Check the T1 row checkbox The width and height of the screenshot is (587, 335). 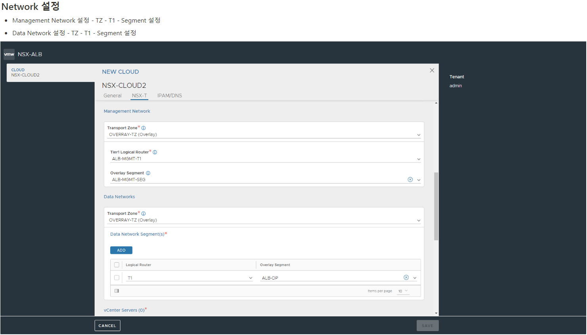(x=117, y=278)
